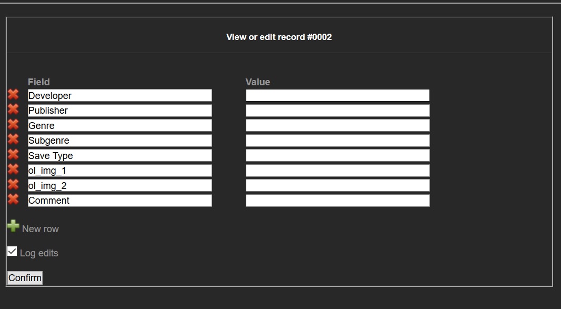
Task: Focus the Developer value input
Action: [337, 95]
